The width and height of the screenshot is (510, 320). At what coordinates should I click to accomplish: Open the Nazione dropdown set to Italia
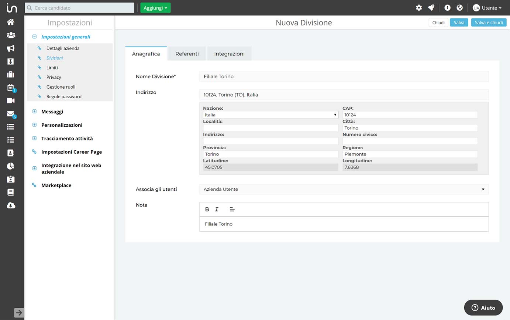[x=270, y=115]
